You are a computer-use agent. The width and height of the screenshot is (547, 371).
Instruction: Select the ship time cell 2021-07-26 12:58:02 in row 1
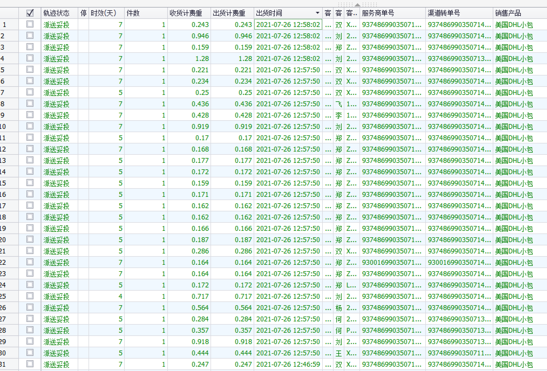(x=288, y=25)
